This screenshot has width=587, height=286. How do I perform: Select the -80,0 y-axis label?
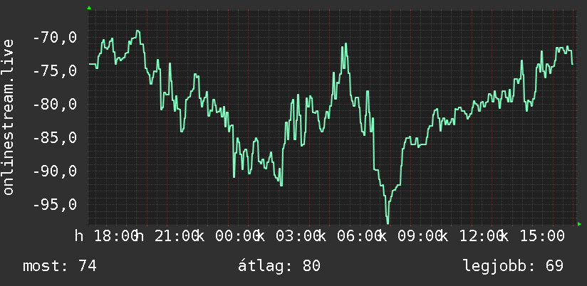point(55,105)
